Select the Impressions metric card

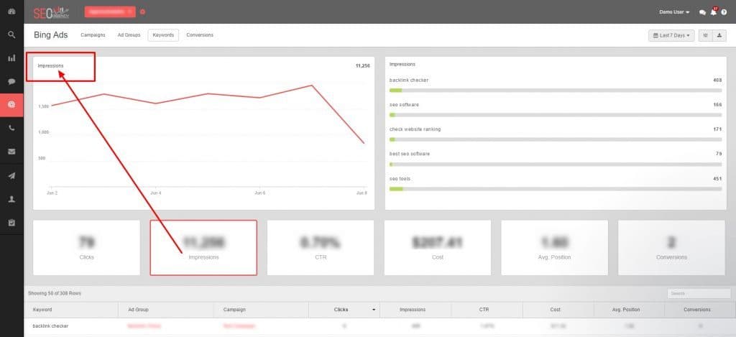(x=203, y=248)
